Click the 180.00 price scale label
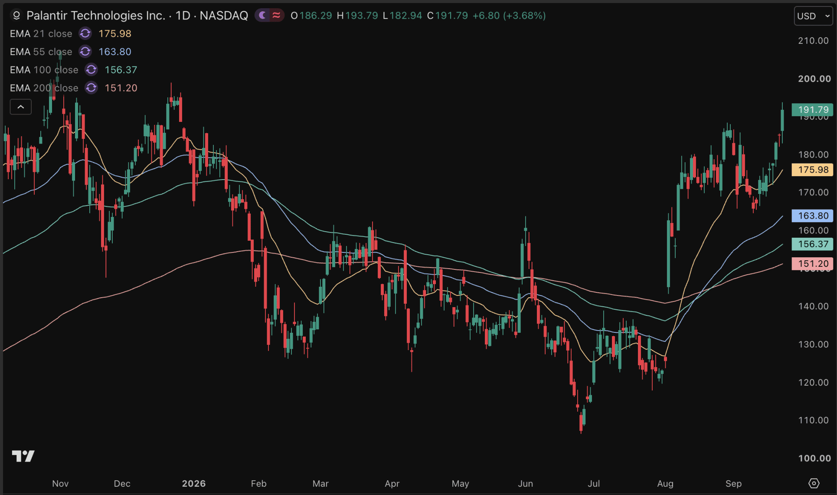The height and width of the screenshot is (495, 837). coord(814,154)
